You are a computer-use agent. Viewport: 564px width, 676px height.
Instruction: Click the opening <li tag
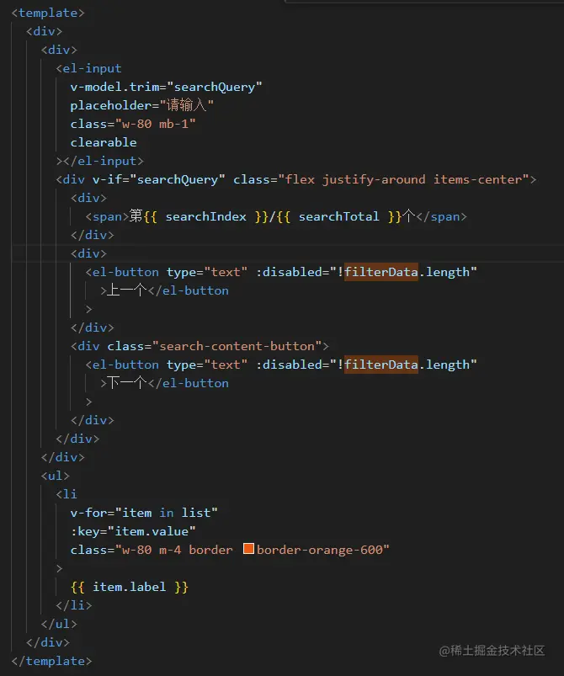67,494
